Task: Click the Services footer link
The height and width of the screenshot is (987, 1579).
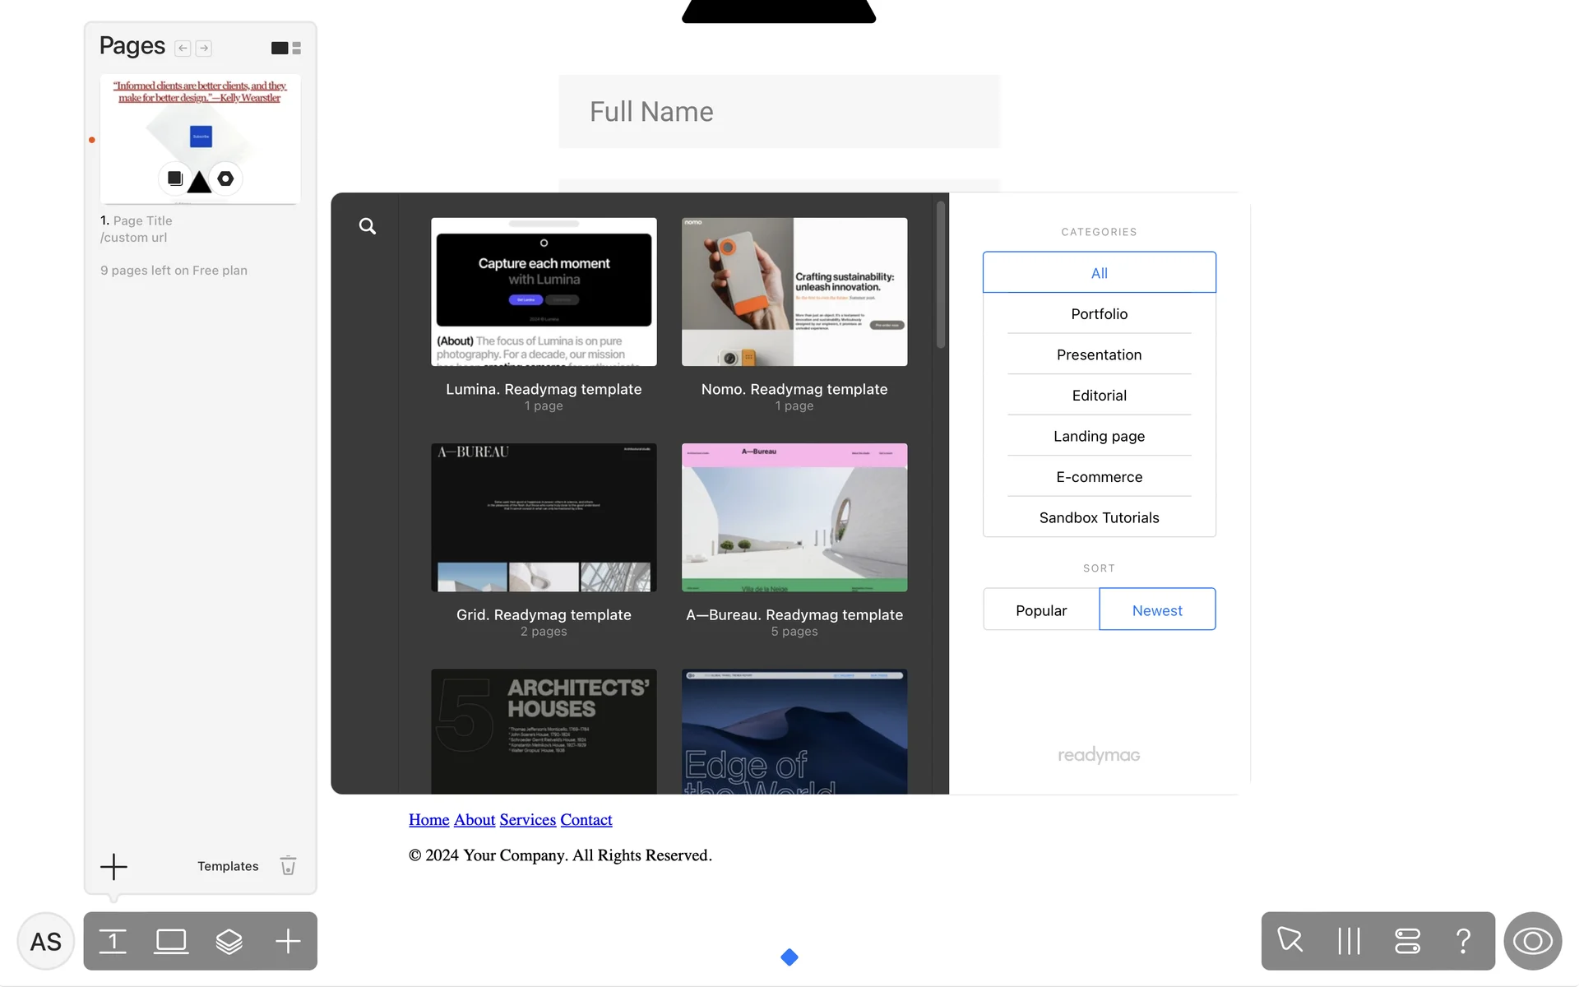Action: point(527,820)
